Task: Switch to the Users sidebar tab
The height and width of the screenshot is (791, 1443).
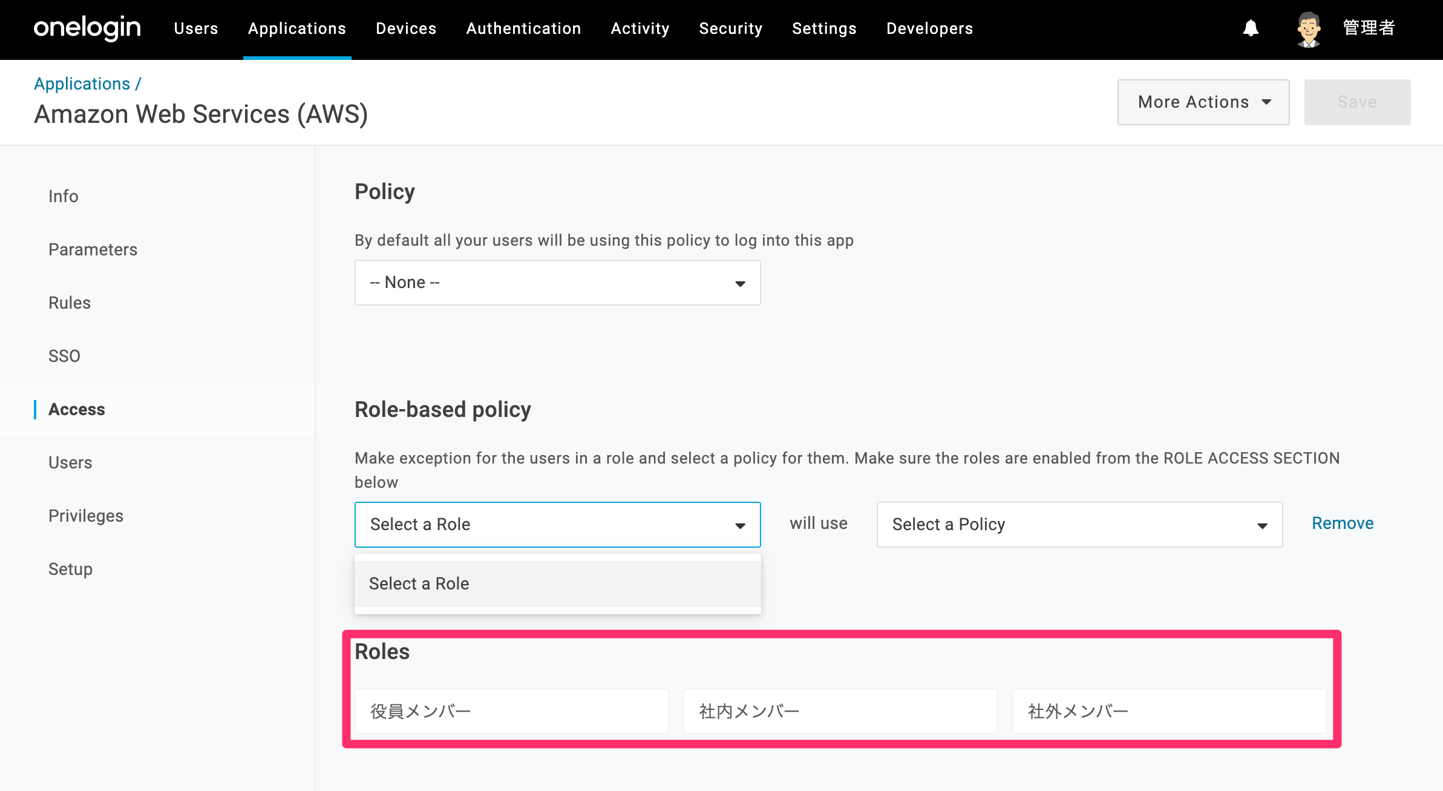Action: [x=70, y=462]
